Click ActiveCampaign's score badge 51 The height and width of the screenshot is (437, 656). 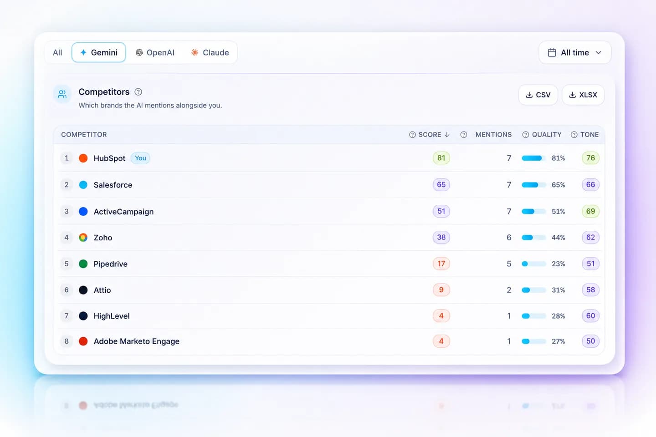[x=441, y=211]
